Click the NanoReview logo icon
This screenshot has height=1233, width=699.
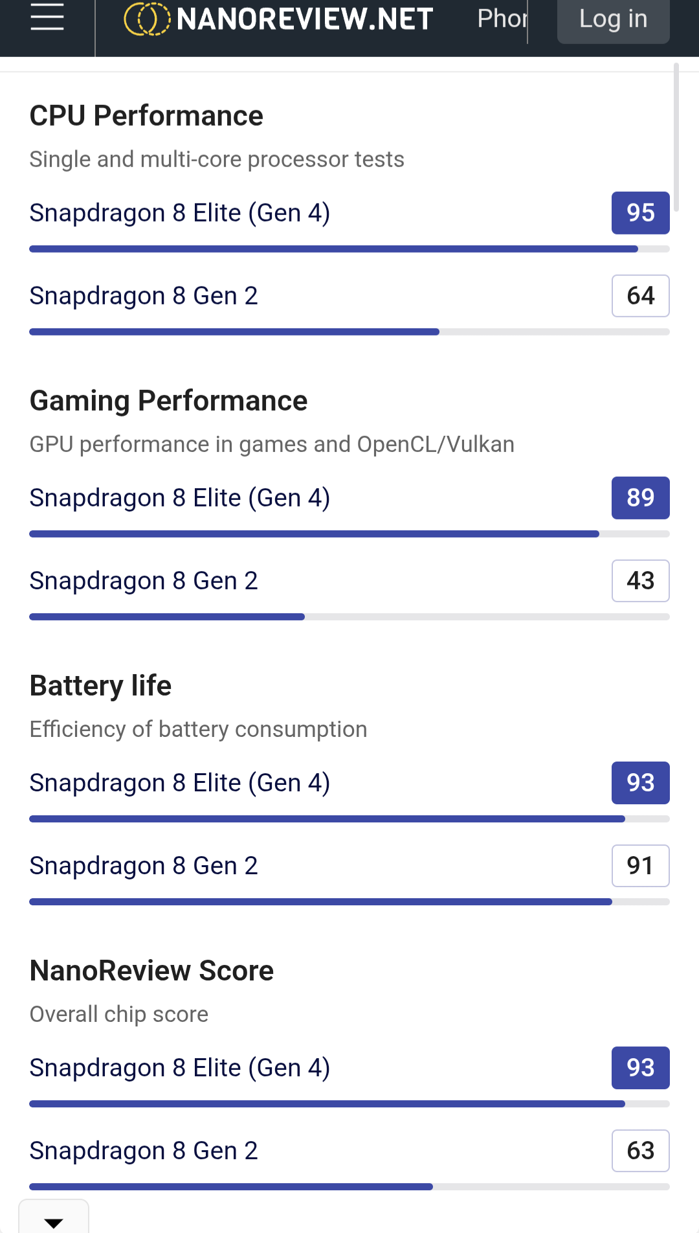point(146,19)
